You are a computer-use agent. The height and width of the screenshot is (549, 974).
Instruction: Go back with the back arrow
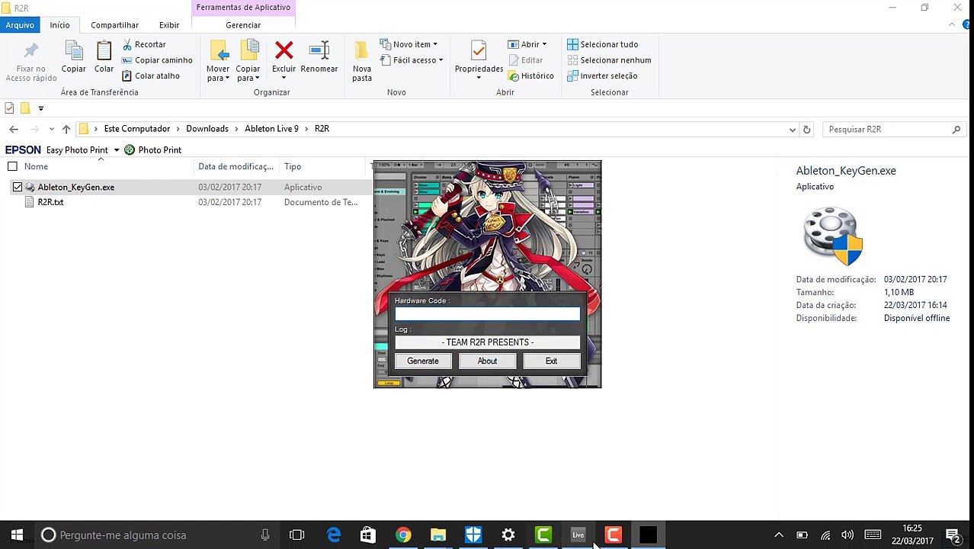click(x=14, y=129)
